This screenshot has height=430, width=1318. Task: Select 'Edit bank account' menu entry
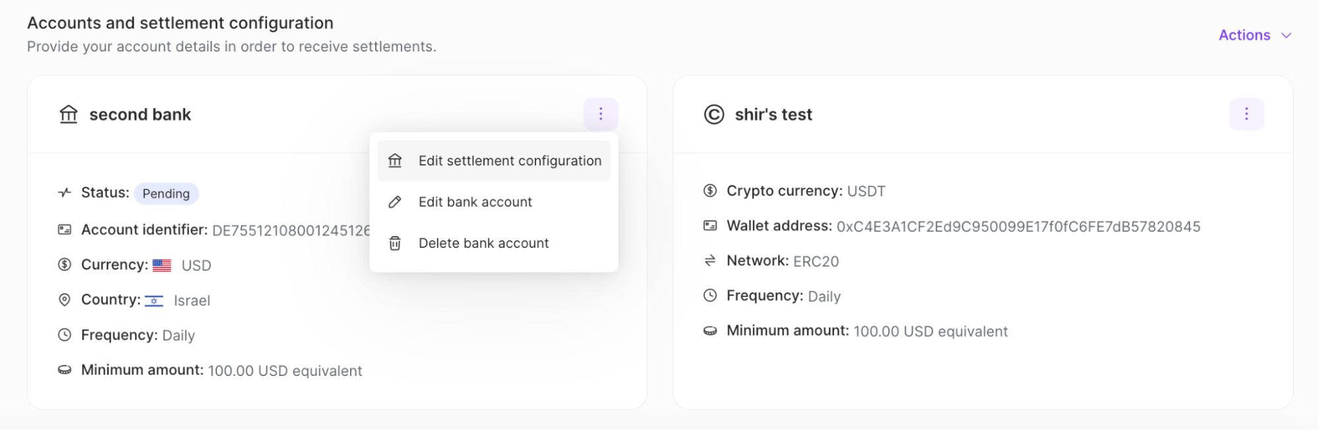pos(475,202)
